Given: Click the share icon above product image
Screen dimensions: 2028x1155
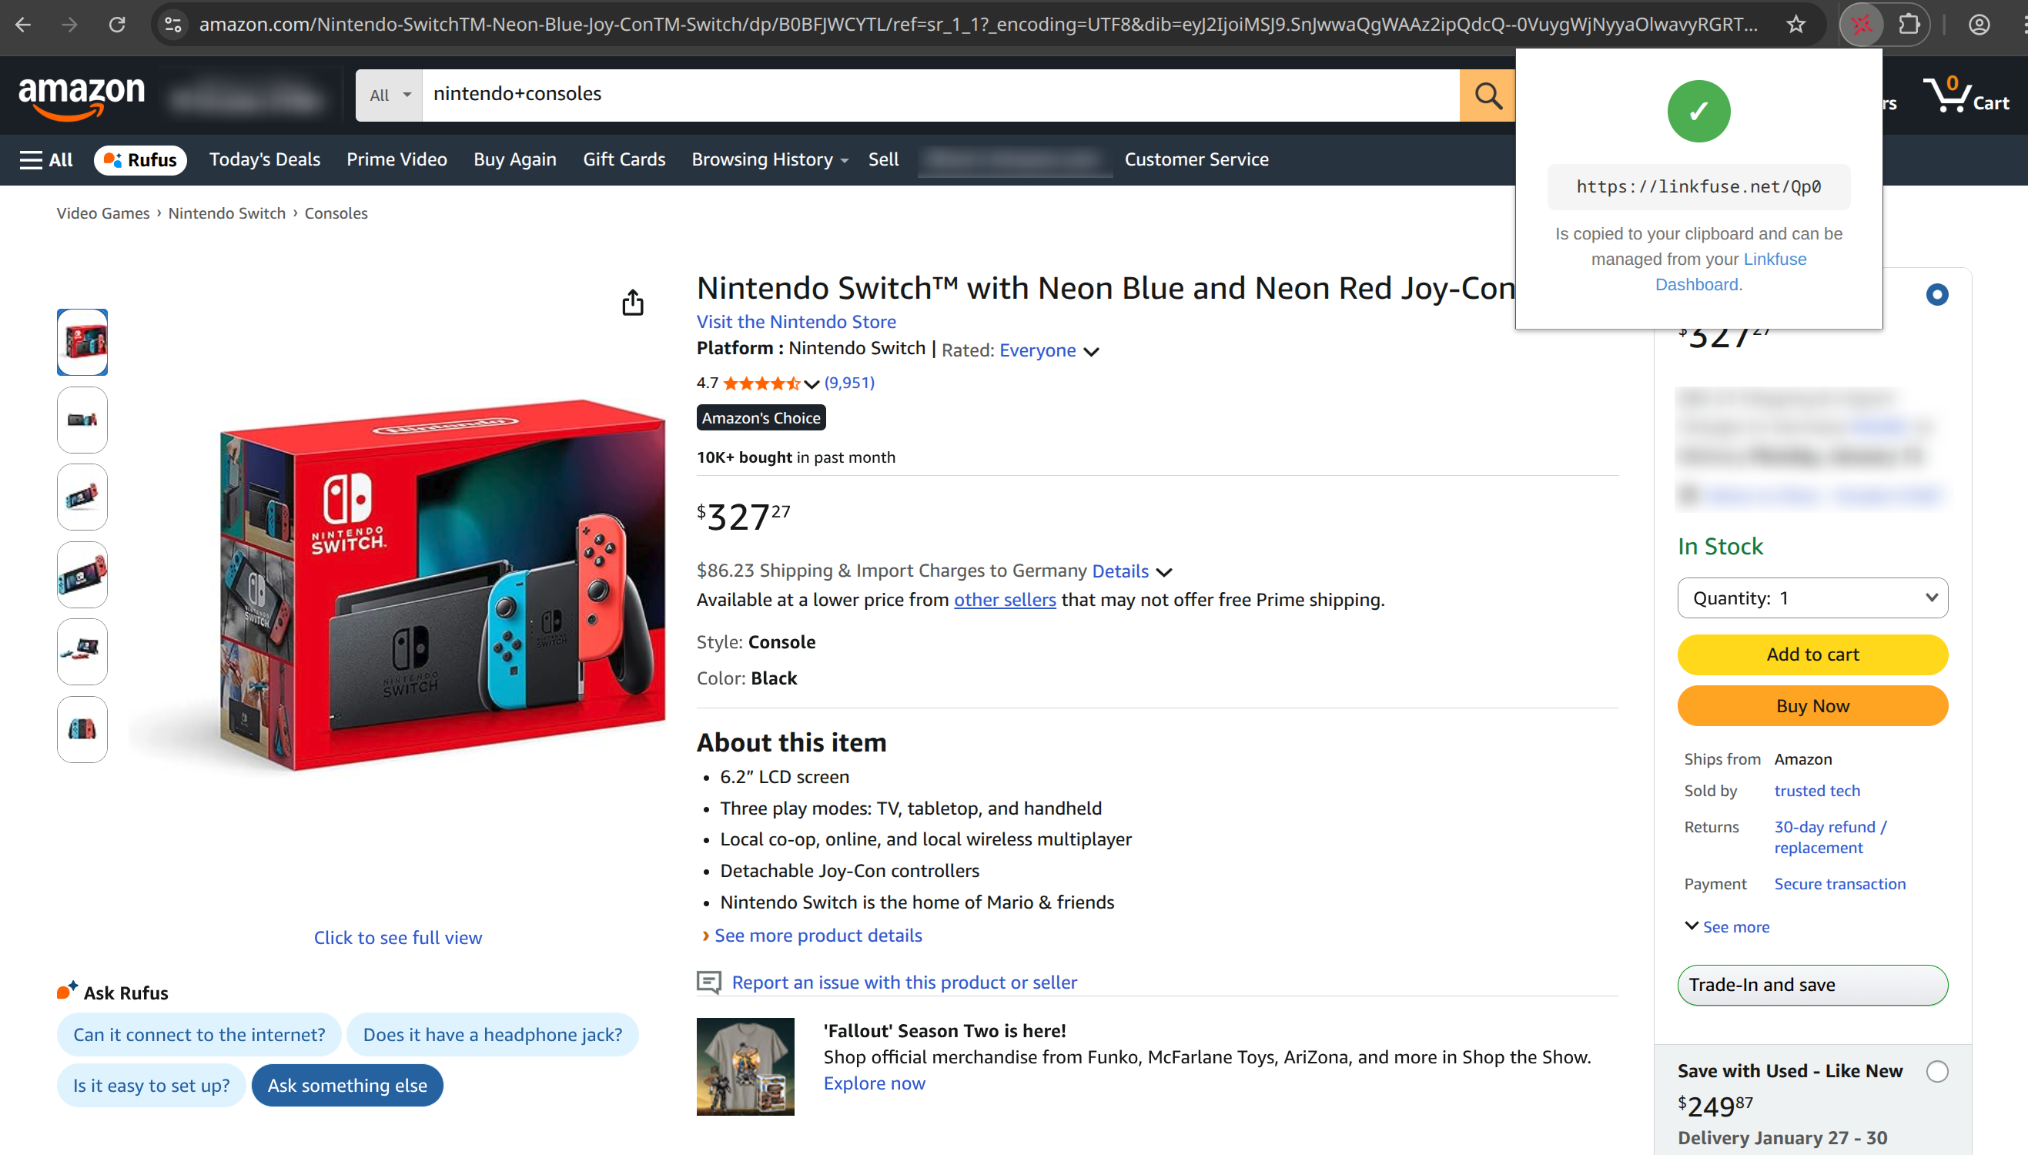Looking at the screenshot, I should click(x=632, y=303).
